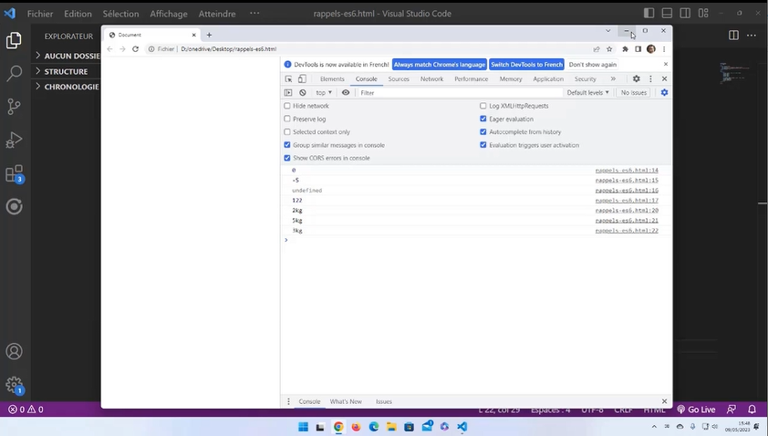This screenshot has height=436, width=768.
Task: Bookmark this page star icon
Action: [x=609, y=49]
